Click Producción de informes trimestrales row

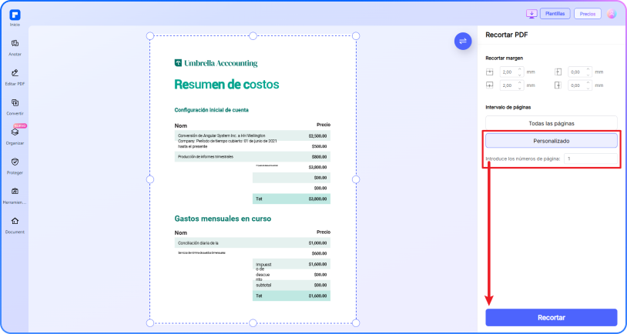click(x=253, y=157)
